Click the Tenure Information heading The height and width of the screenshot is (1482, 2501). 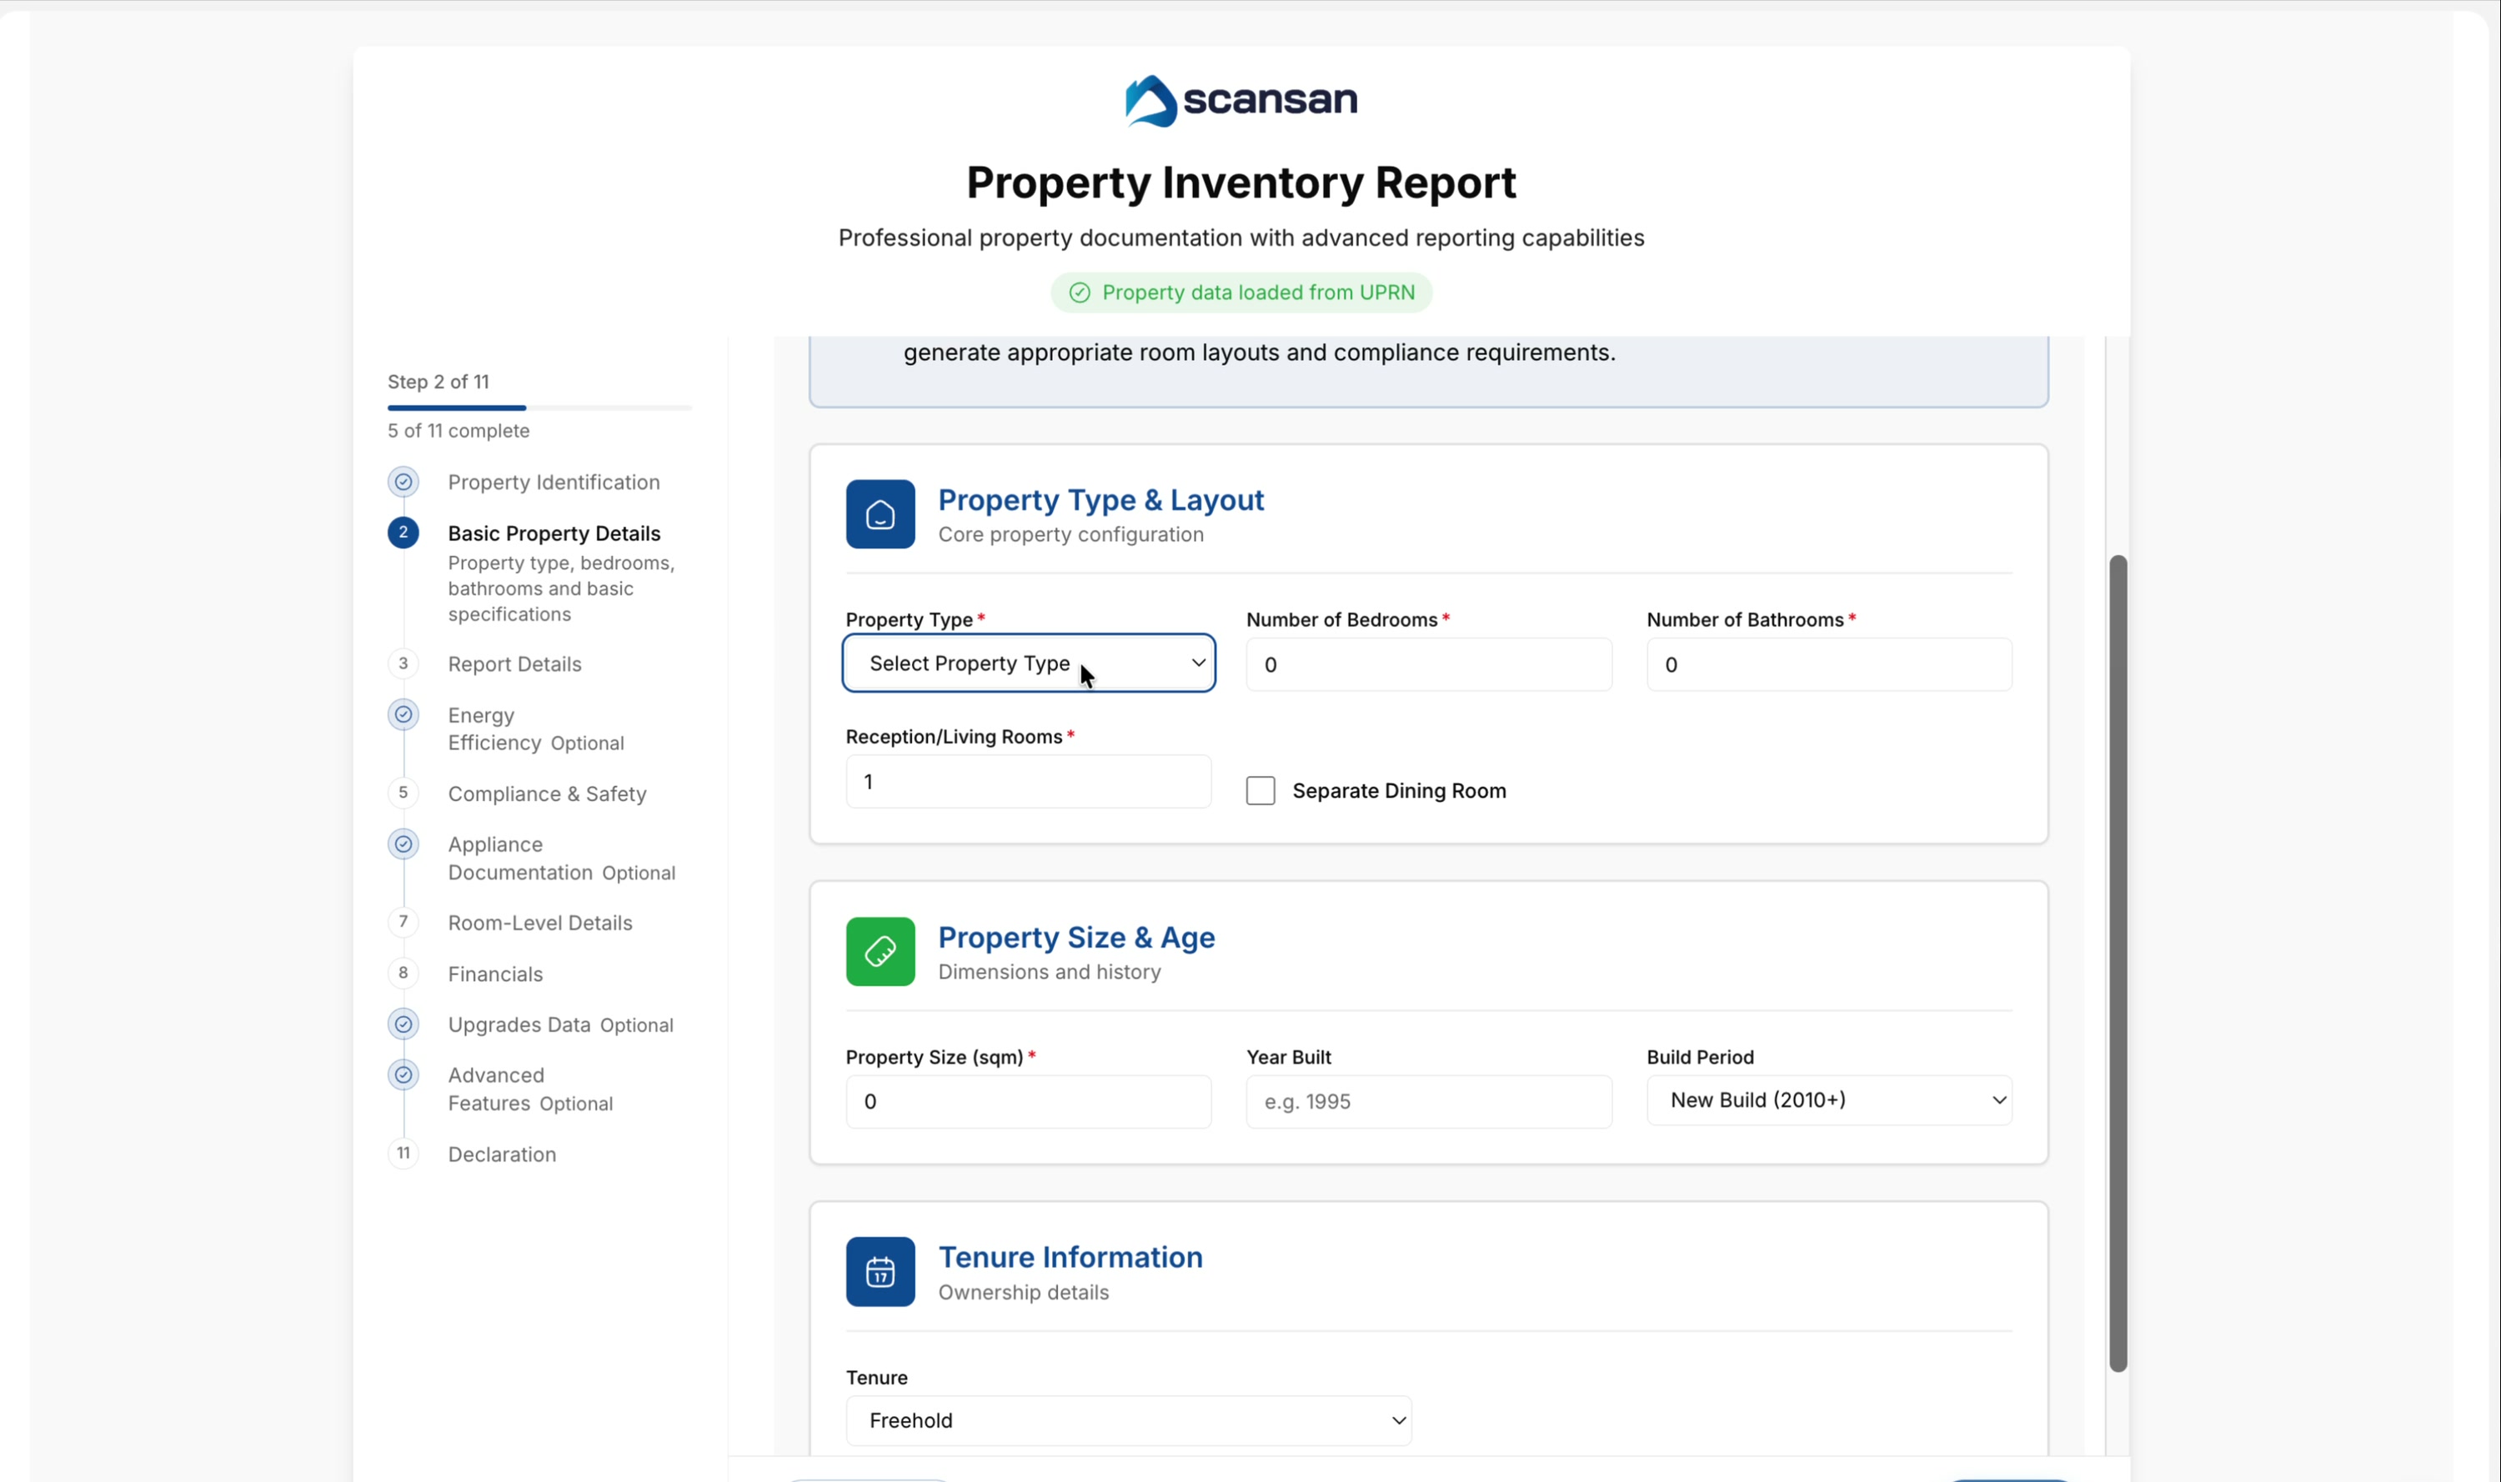point(1070,1256)
